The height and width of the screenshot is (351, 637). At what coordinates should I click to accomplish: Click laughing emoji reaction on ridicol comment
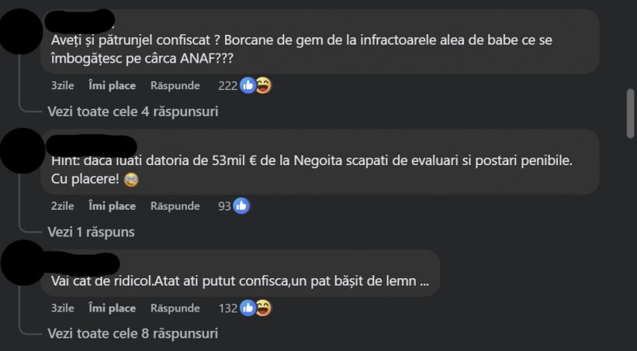[x=263, y=307]
